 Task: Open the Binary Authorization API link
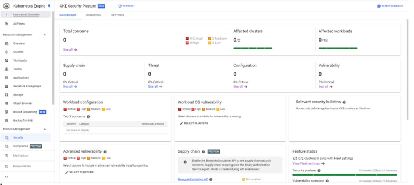tap(193, 179)
